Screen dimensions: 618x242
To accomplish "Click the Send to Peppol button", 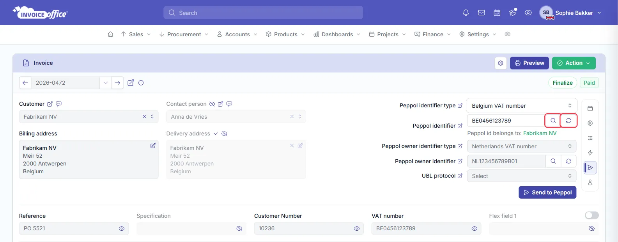I will (547, 192).
